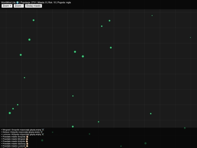Select the Populacja: 2731 status text
197x148 pixels.
28,3
